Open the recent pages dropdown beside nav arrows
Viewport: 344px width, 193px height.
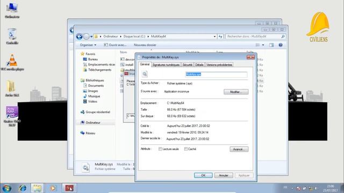(x=91, y=36)
